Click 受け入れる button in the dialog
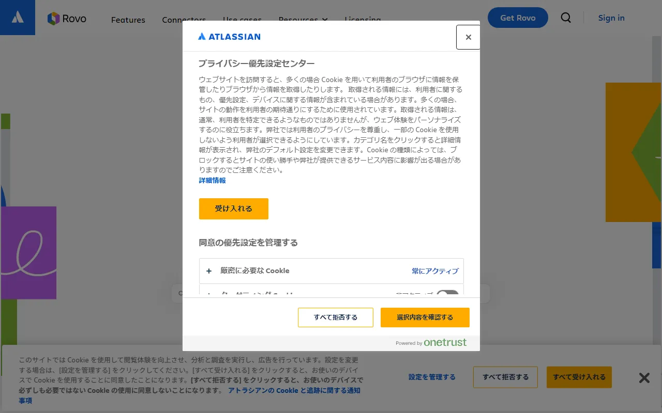 pyautogui.click(x=234, y=209)
